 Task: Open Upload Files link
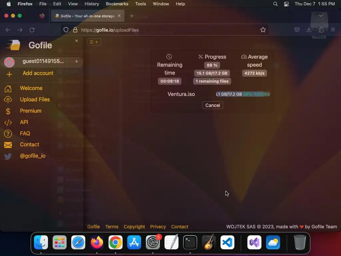coord(35,99)
